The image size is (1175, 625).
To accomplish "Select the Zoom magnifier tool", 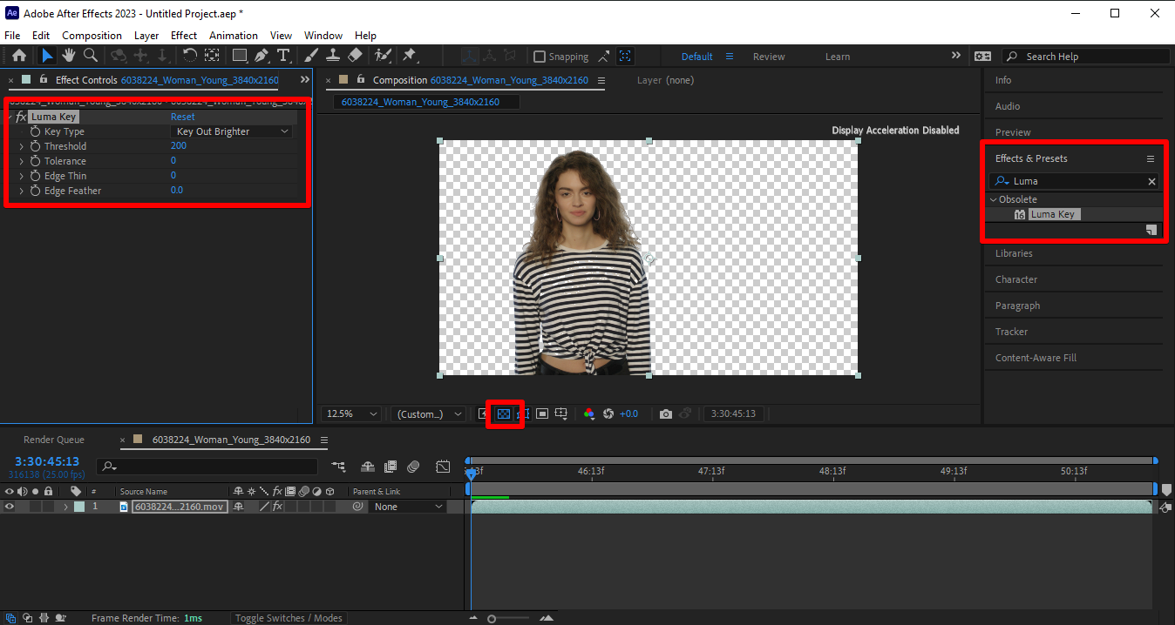I will click(90, 56).
